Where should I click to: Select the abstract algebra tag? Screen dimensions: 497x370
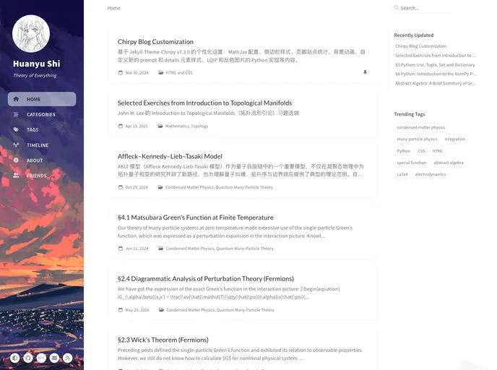[x=449, y=163]
